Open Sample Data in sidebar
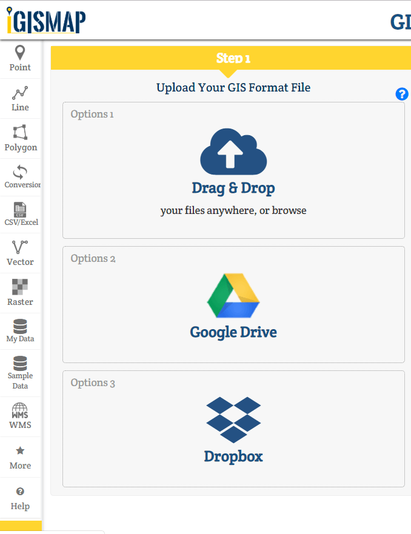Screen dimensions: 411x534 pos(20,373)
